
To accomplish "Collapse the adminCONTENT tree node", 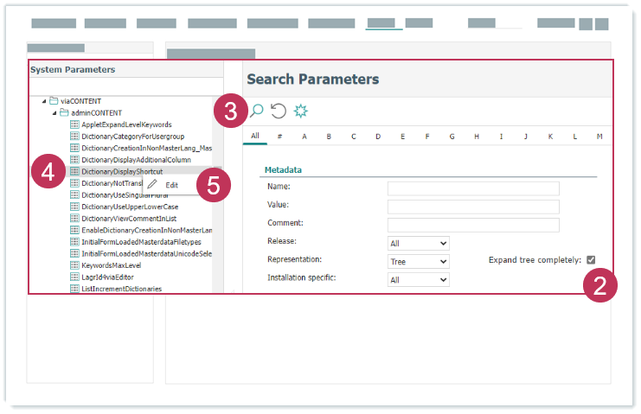I will point(54,113).
